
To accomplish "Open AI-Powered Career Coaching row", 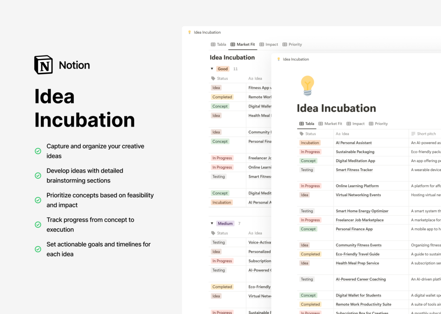I will click(x=361, y=279).
